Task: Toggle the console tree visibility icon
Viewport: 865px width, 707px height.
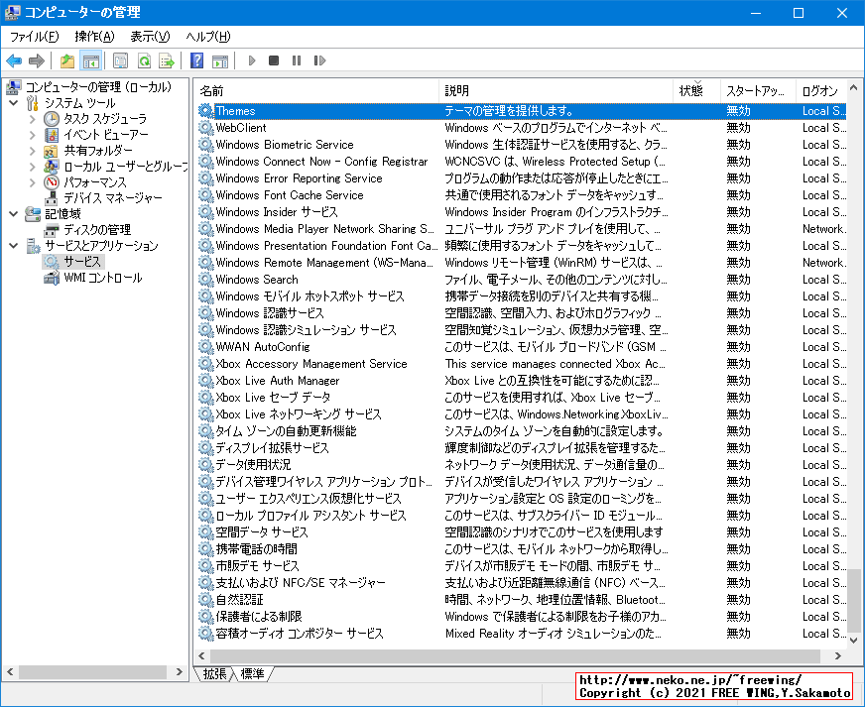Action: tap(89, 60)
